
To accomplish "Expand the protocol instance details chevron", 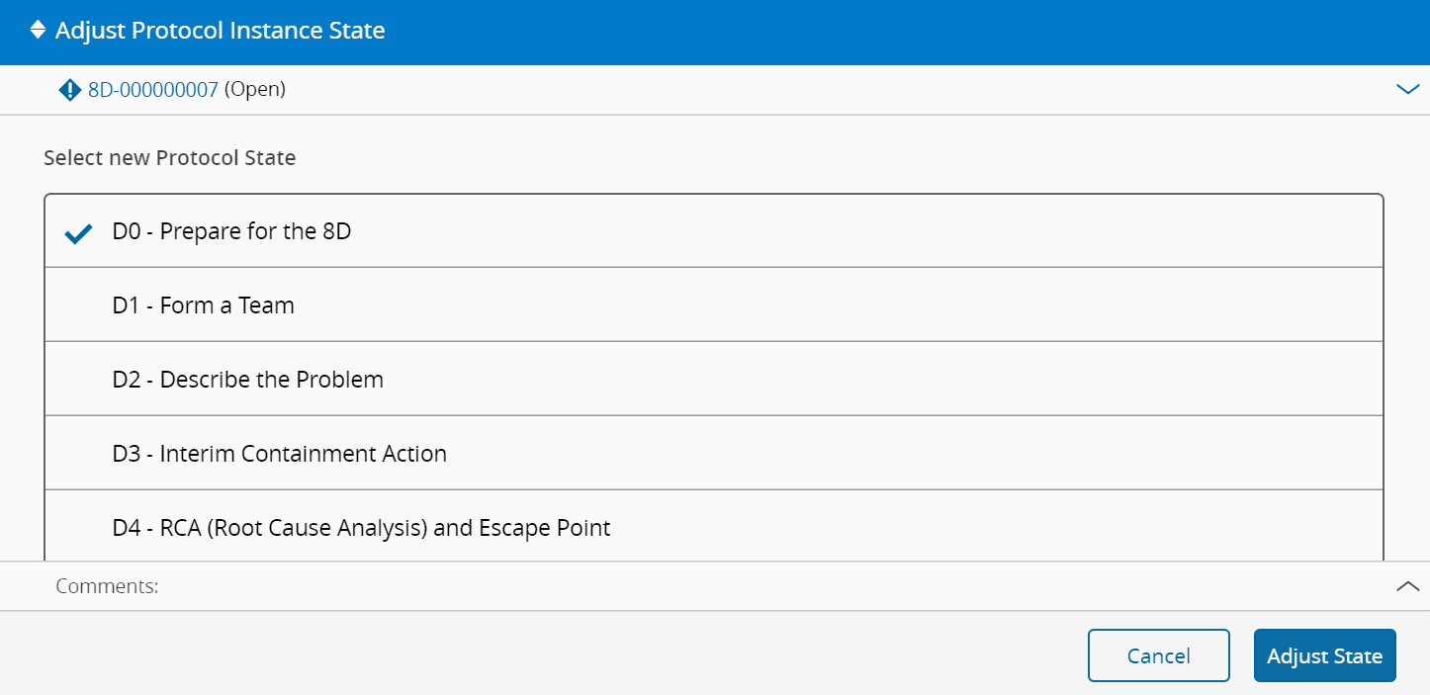I will click(1406, 90).
